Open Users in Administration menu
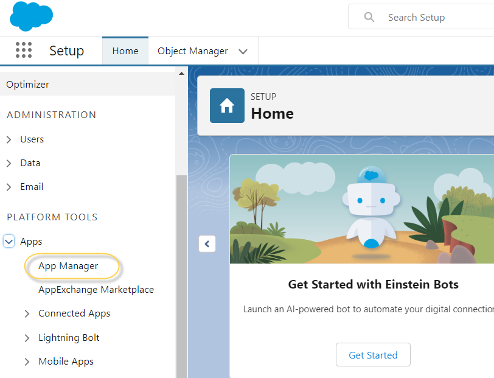The image size is (494, 378). [32, 139]
